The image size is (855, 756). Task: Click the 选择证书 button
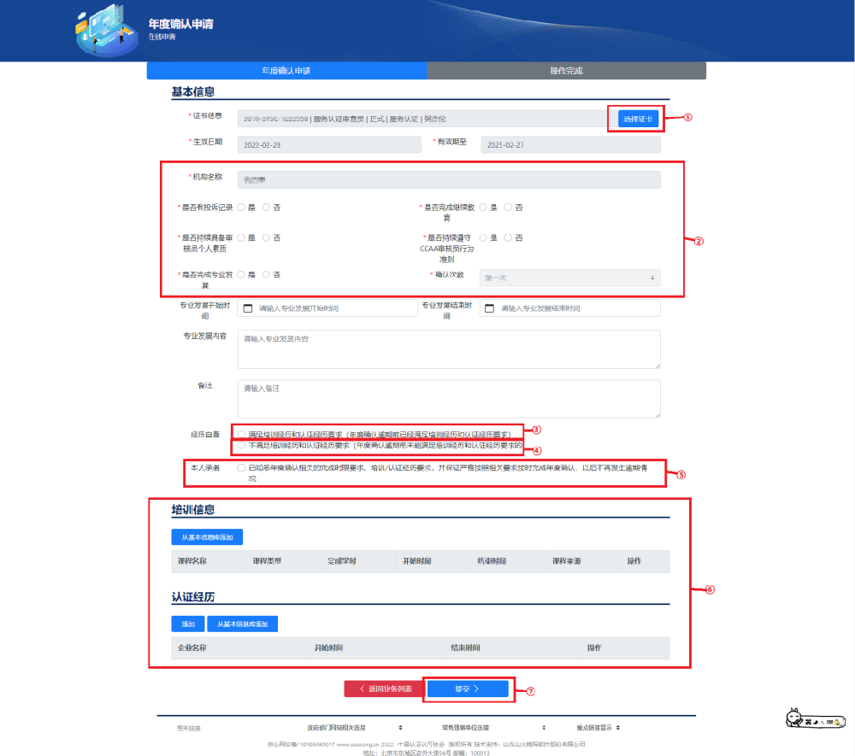click(x=638, y=119)
